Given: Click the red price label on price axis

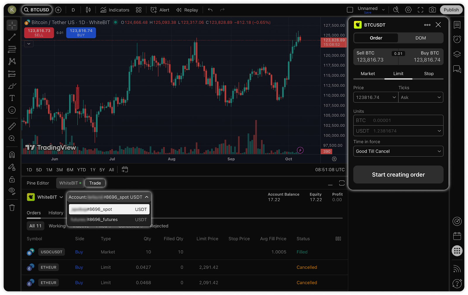Looking at the screenshot, I should pyautogui.click(x=333, y=42).
